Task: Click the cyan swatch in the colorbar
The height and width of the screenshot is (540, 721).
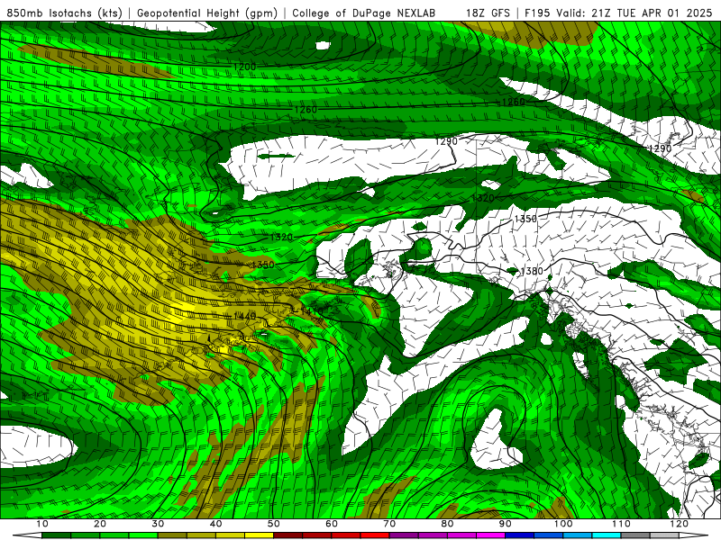Action: (x=607, y=535)
